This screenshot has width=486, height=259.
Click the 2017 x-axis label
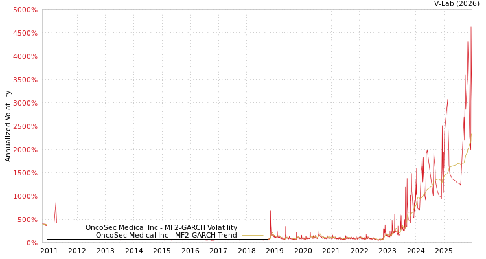218,251
